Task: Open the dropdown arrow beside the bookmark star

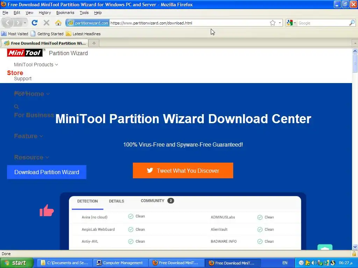Action: (x=280, y=23)
